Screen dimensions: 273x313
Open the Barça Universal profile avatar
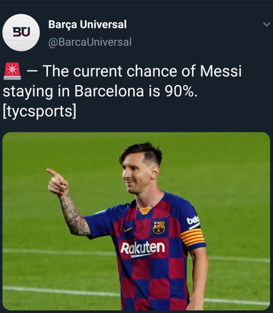pos(21,32)
